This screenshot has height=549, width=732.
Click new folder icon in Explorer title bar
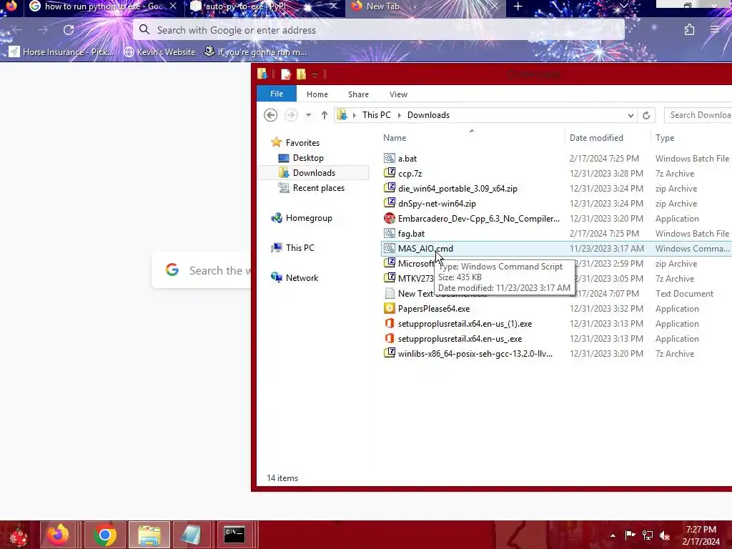click(301, 74)
